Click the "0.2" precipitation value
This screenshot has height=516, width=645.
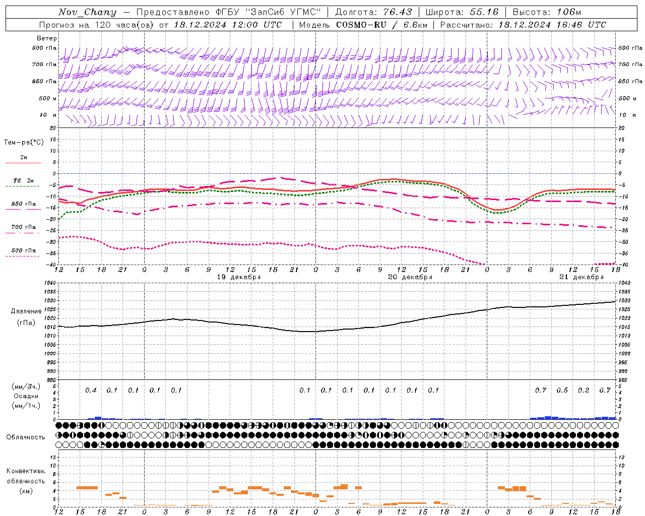tap(584, 390)
